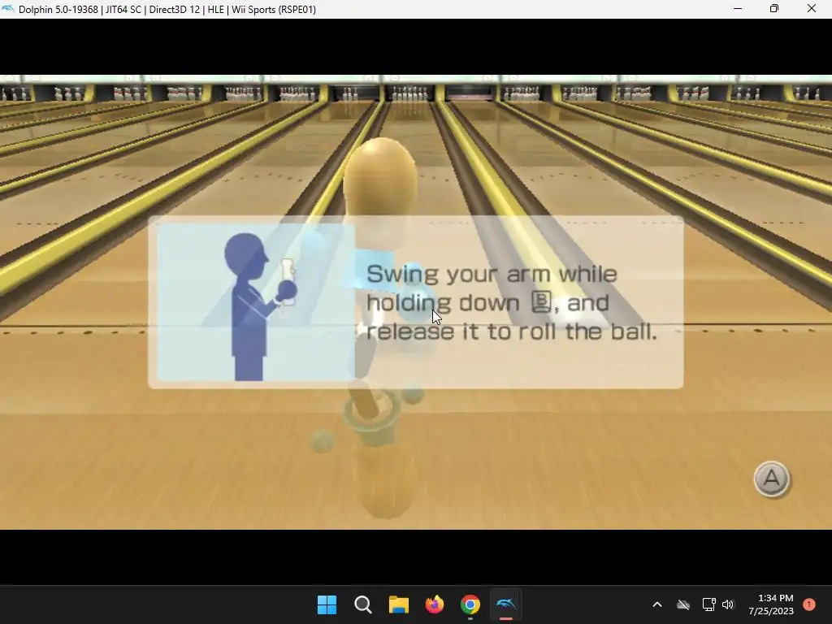This screenshot has height=624, width=832.
Task: Click the Wii Remote tutorial illustration
Action: pos(256,302)
